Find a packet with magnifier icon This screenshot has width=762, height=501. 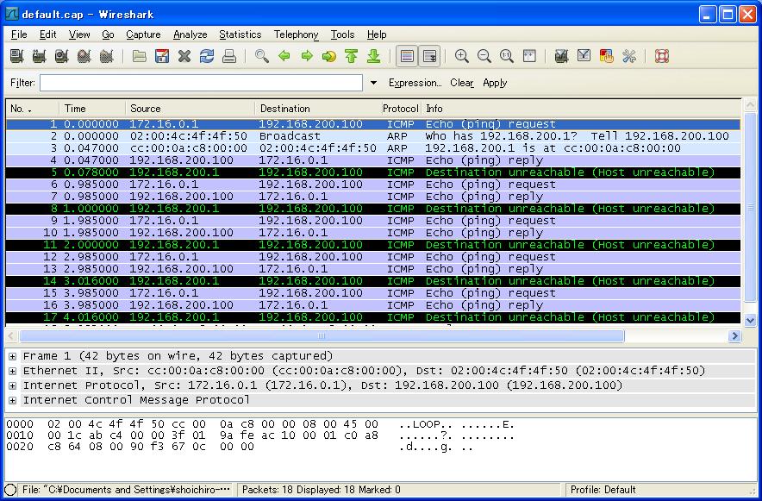pos(262,56)
